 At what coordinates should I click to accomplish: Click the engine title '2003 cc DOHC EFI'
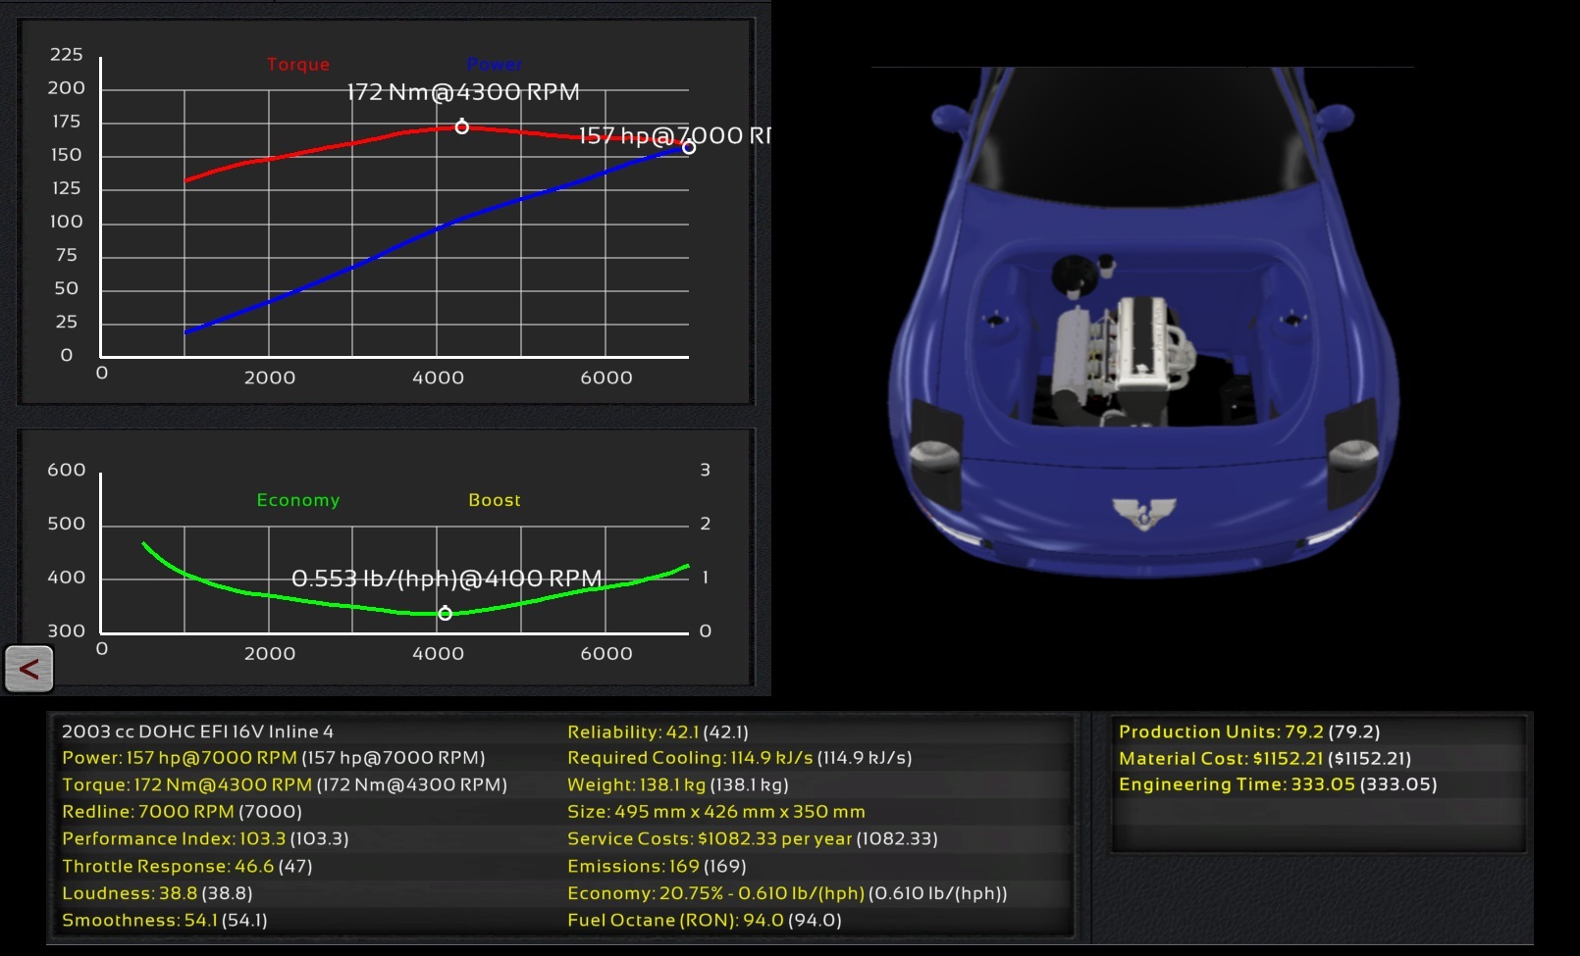(x=197, y=731)
